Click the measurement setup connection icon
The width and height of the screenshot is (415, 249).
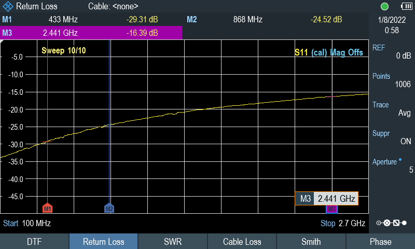click(x=392, y=223)
